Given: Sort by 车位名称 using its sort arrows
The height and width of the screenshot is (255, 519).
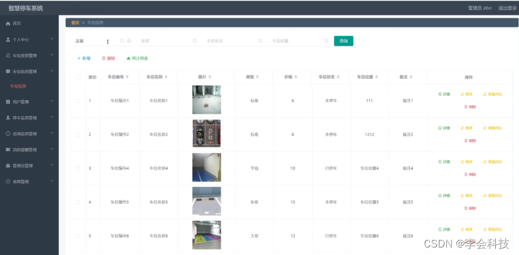Looking at the screenshot, I should point(166,77).
